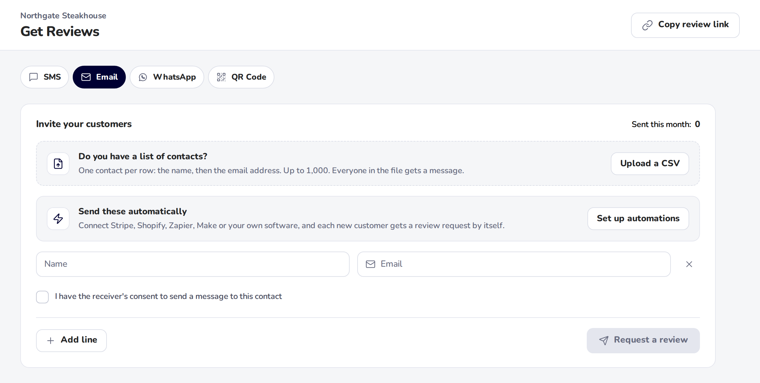The width and height of the screenshot is (760, 383).
Task: Click the Add line button
Action: pos(71,340)
